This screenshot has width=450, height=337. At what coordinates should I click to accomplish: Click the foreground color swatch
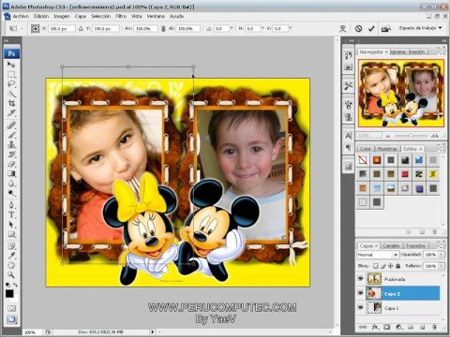tap(9, 293)
